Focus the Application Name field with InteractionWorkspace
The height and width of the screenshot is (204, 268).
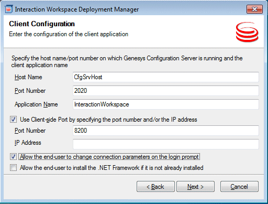pyautogui.click(x=166, y=104)
